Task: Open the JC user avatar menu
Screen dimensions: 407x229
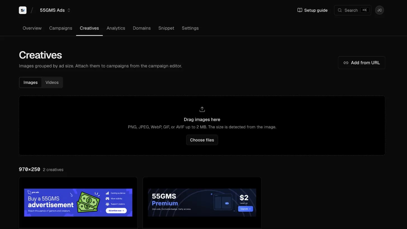Action: click(x=379, y=10)
